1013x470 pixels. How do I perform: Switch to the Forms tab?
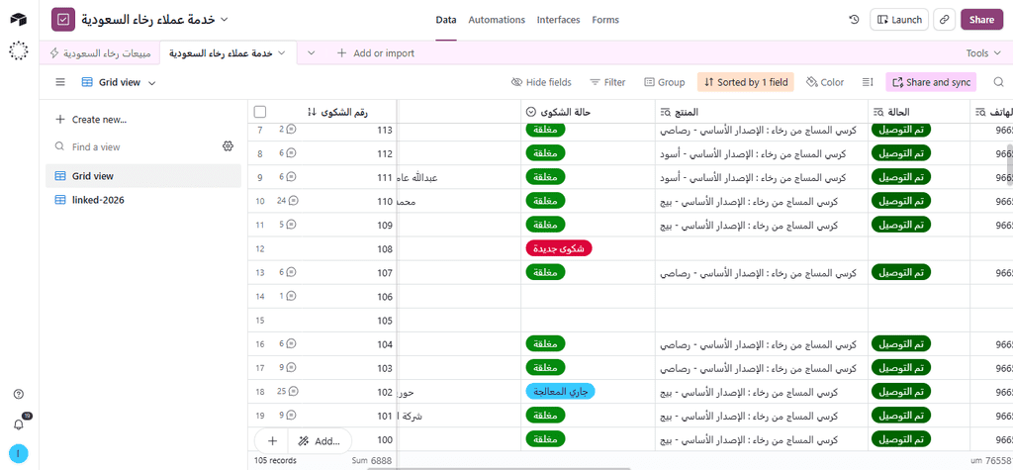point(605,20)
